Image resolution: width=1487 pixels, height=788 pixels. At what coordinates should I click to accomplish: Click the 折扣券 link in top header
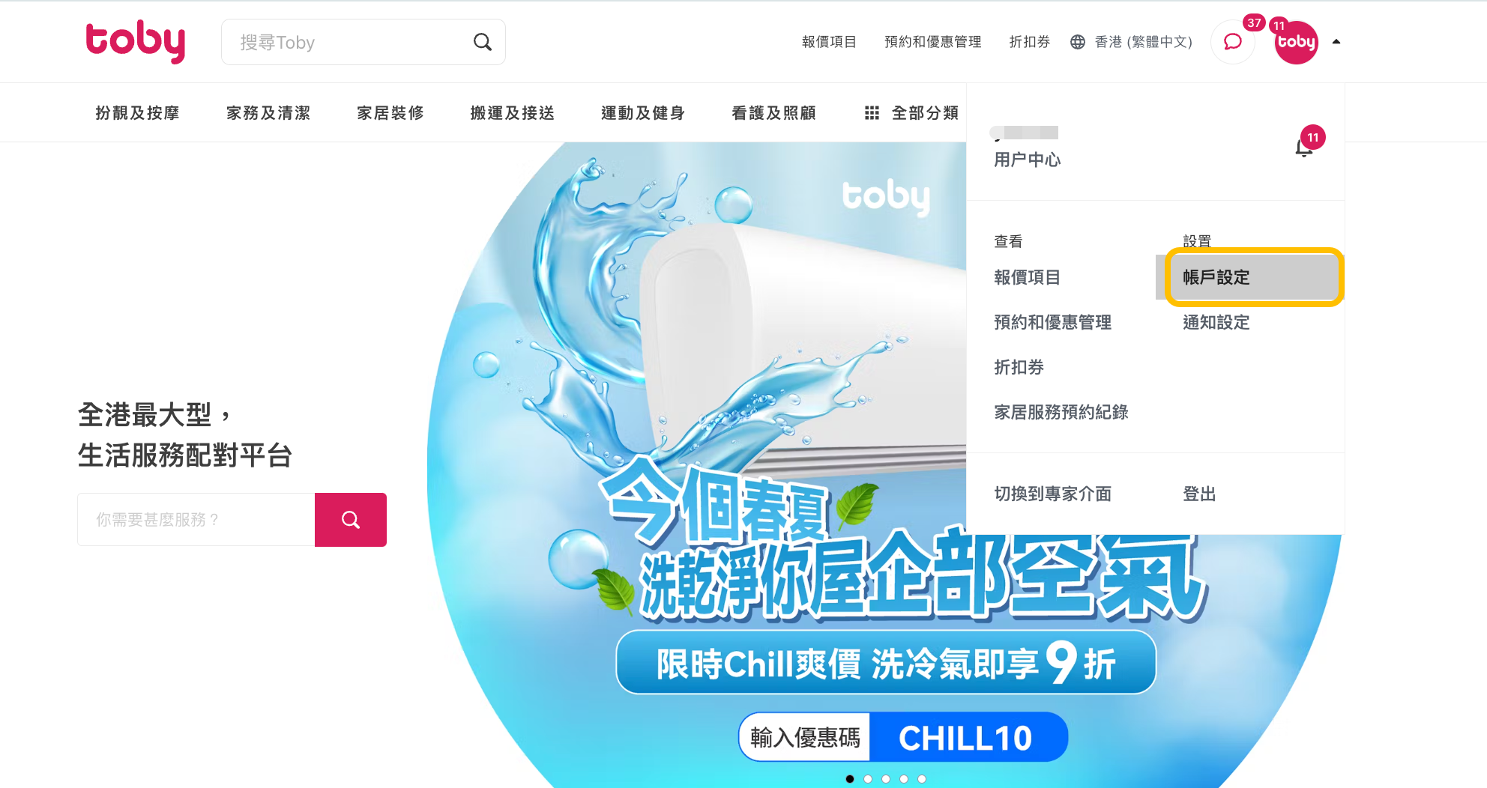pos(1029,42)
